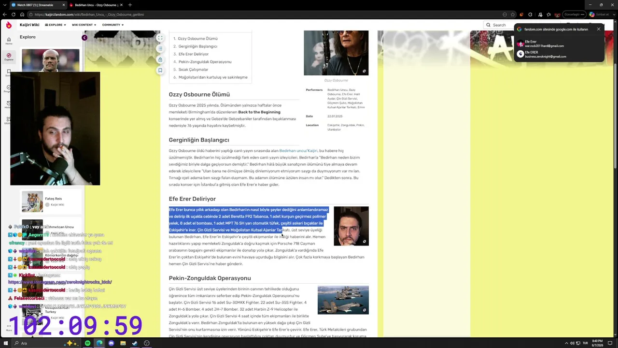
Task: Open Spotify from the taskbar
Action: [87, 343]
